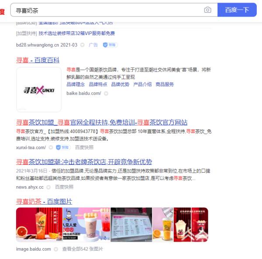Viewport: 262px width, 259px height.
Task: Open 寻喜茶饮加盟 official website result title
Action: point(102,123)
